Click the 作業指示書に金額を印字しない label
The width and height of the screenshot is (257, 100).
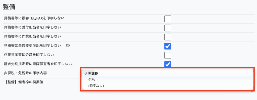click(x=29, y=55)
